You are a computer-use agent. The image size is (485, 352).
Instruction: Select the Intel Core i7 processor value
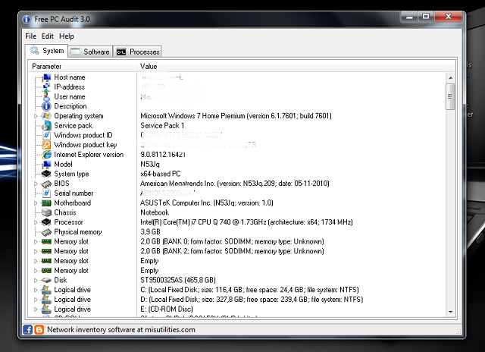(x=246, y=222)
